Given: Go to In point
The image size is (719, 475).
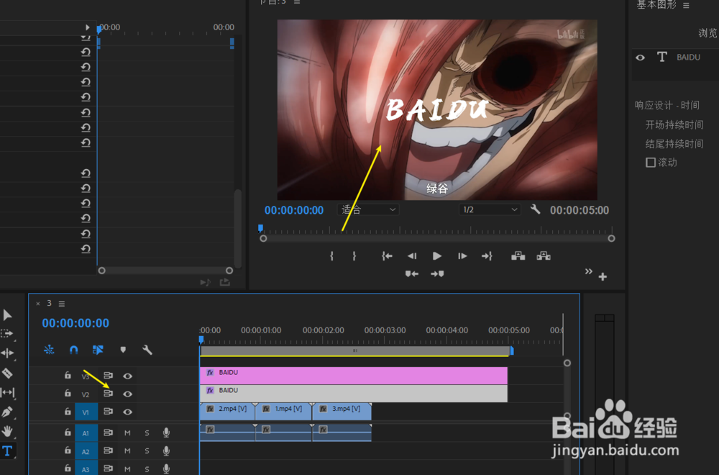Looking at the screenshot, I should pos(387,256).
